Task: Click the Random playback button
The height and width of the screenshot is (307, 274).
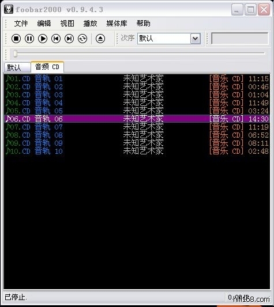Action: pyautogui.click(x=82, y=39)
